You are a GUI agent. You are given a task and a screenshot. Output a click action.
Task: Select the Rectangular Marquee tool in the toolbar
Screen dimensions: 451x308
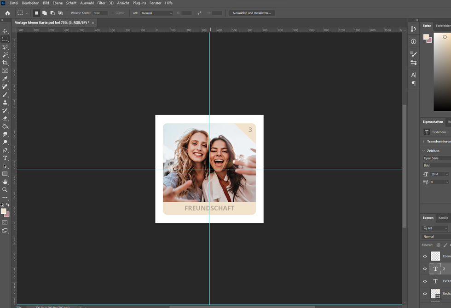click(x=5, y=39)
